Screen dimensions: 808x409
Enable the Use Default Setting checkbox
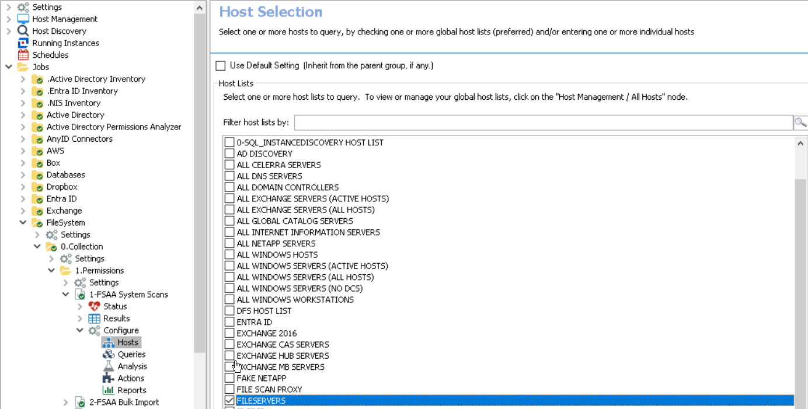[221, 66]
